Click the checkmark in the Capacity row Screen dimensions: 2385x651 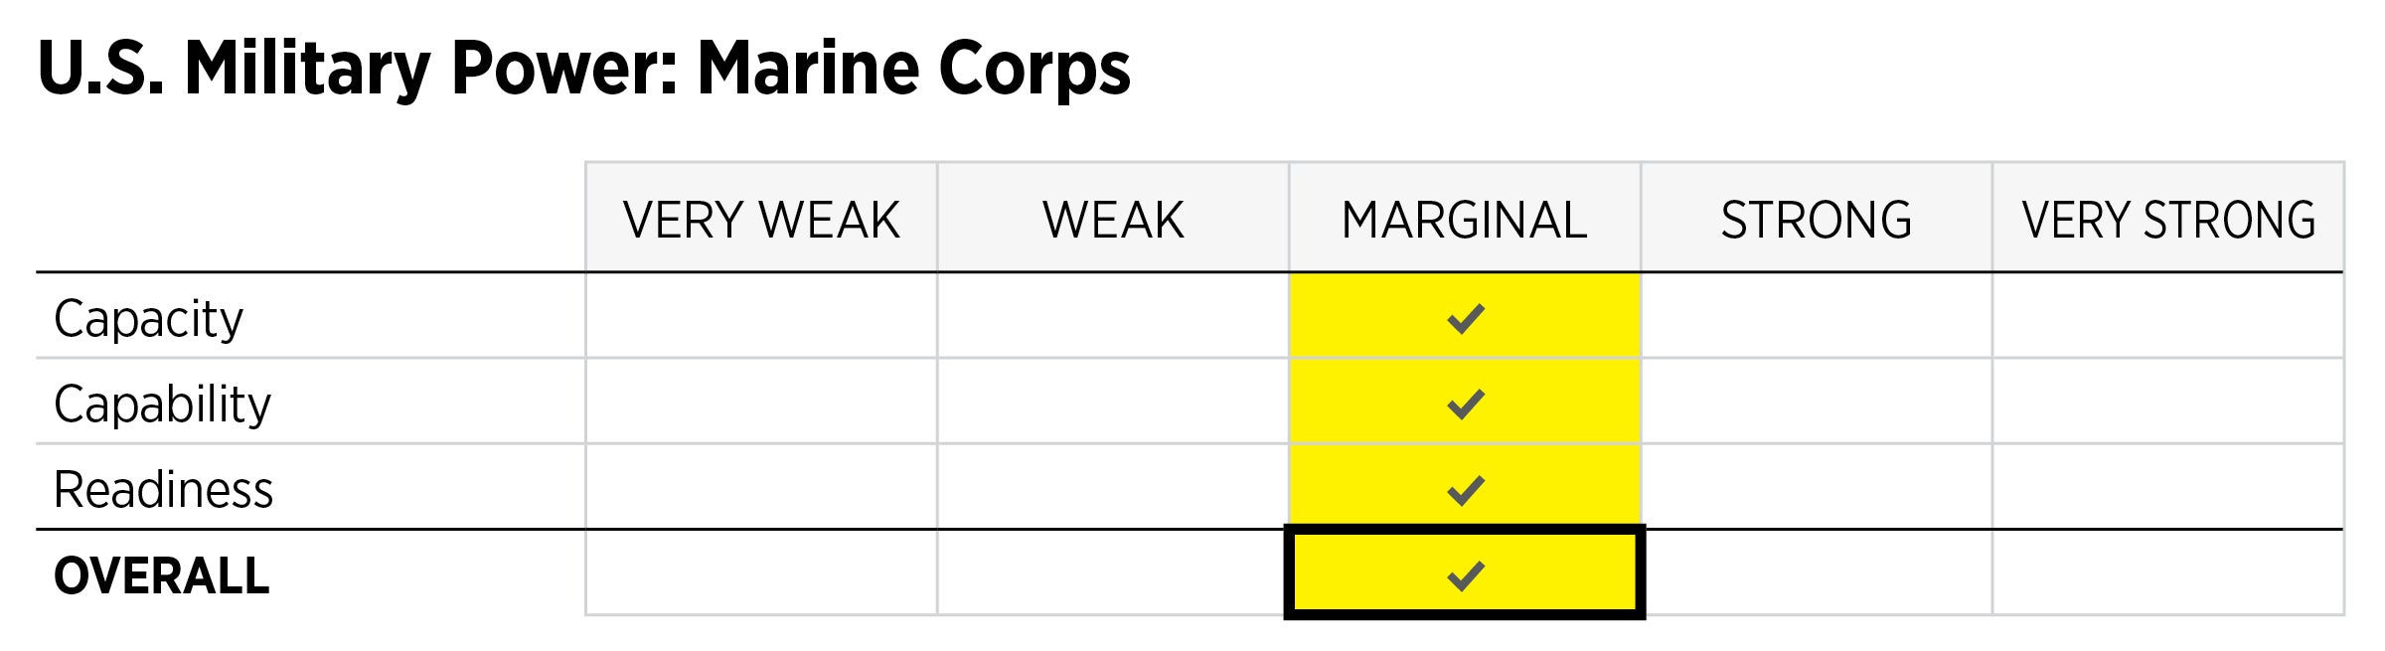click(x=1465, y=318)
